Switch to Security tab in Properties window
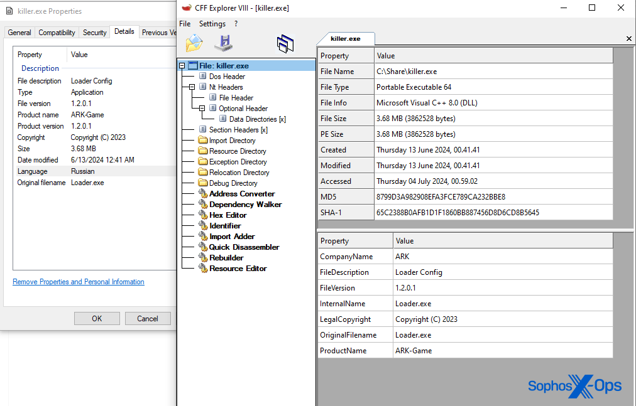This screenshot has width=636, height=406. (94, 33)
